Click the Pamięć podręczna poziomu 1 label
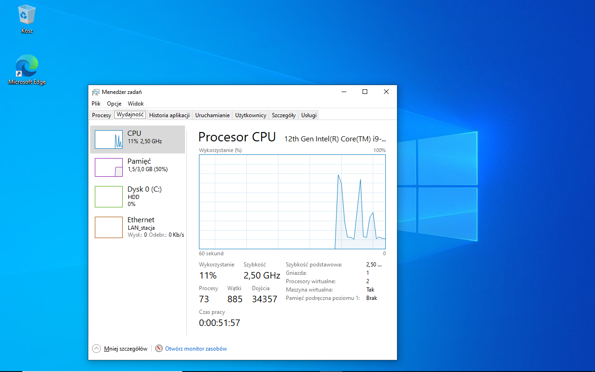This screenshot has height=372, width=595. [323, 298]
